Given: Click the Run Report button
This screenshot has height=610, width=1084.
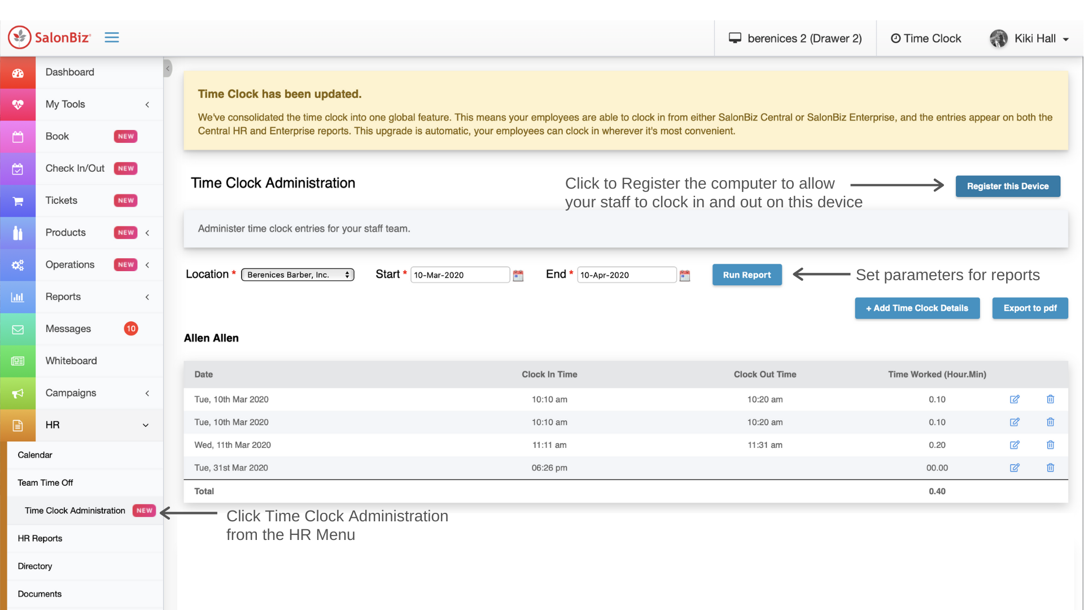Looking at the screenshot, I should [746, 275].
